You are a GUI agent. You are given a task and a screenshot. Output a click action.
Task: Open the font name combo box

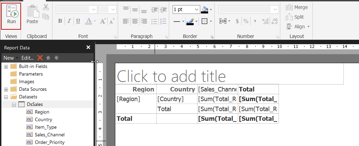[77, 9]
